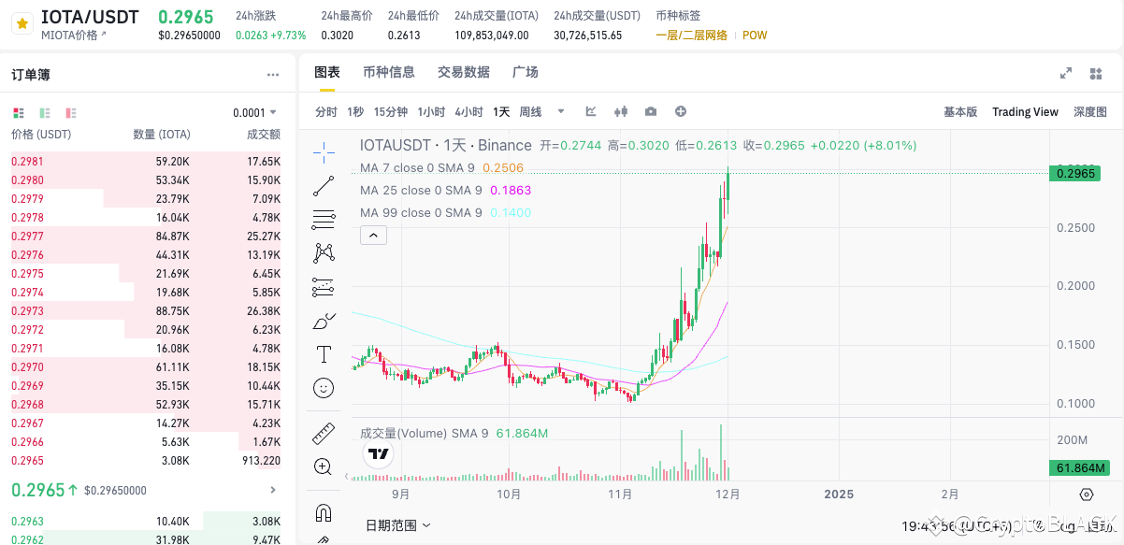Screen dimensions: 1124x545
Task: Select the trend line drawing tool
Action: point(324,185)
